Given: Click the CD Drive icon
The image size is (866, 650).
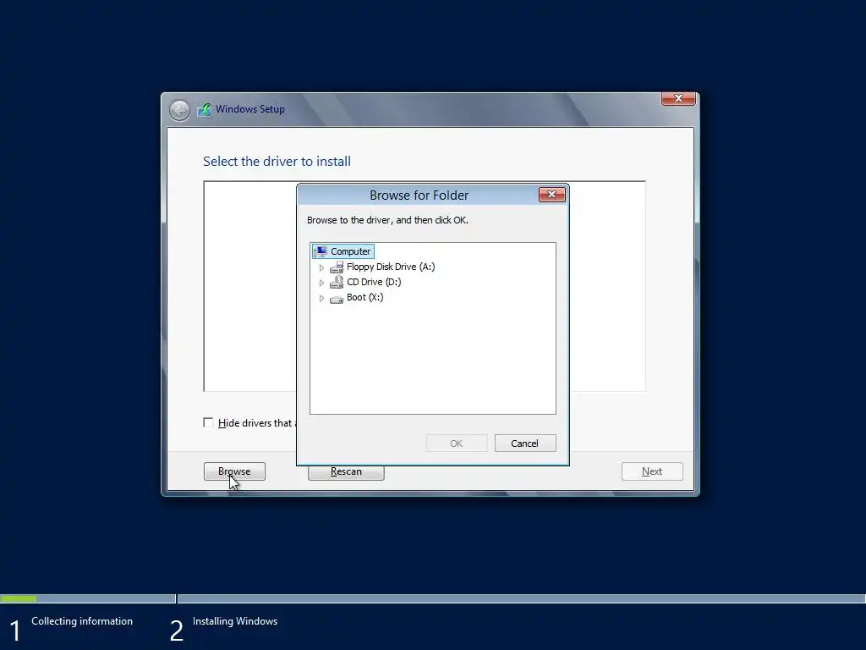Looking at the screenshot, I should 337,283.
